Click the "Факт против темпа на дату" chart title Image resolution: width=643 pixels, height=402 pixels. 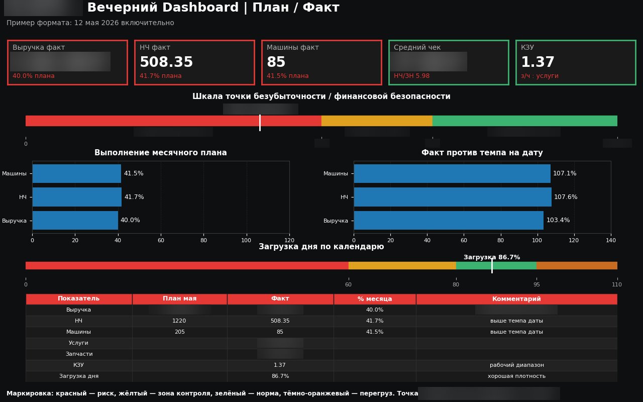click(482, 153)
